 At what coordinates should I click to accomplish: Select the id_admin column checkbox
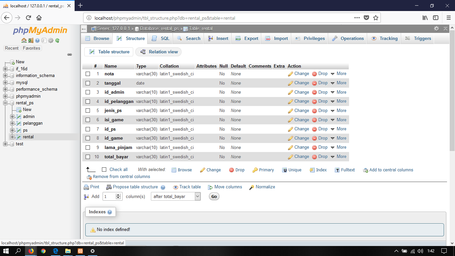tap(88, 92)
